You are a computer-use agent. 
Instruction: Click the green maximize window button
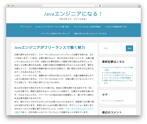coord(13,6)
